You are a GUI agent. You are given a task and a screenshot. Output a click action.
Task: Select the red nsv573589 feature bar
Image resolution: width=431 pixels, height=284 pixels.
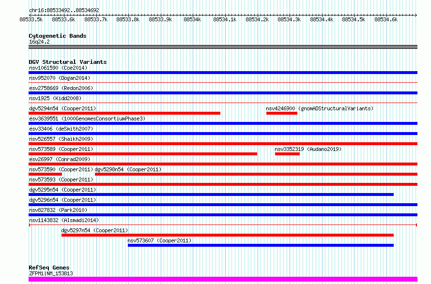(143, 154)
